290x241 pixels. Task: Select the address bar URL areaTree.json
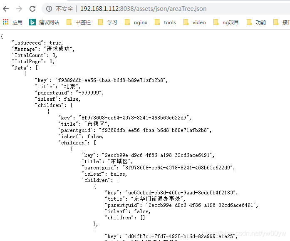(143, 9)
